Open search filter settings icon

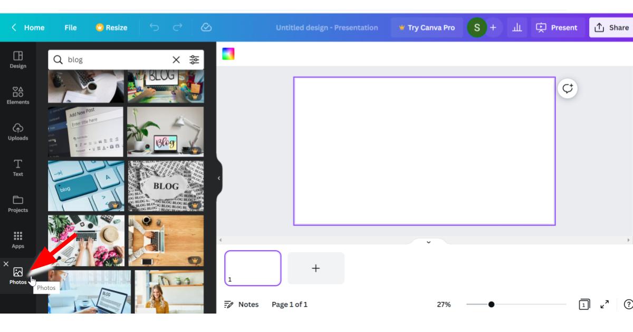tap(195, 60)
